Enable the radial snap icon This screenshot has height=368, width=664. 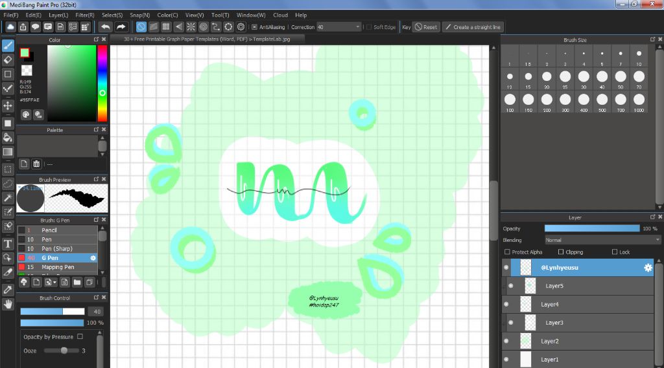click(191, 27)
